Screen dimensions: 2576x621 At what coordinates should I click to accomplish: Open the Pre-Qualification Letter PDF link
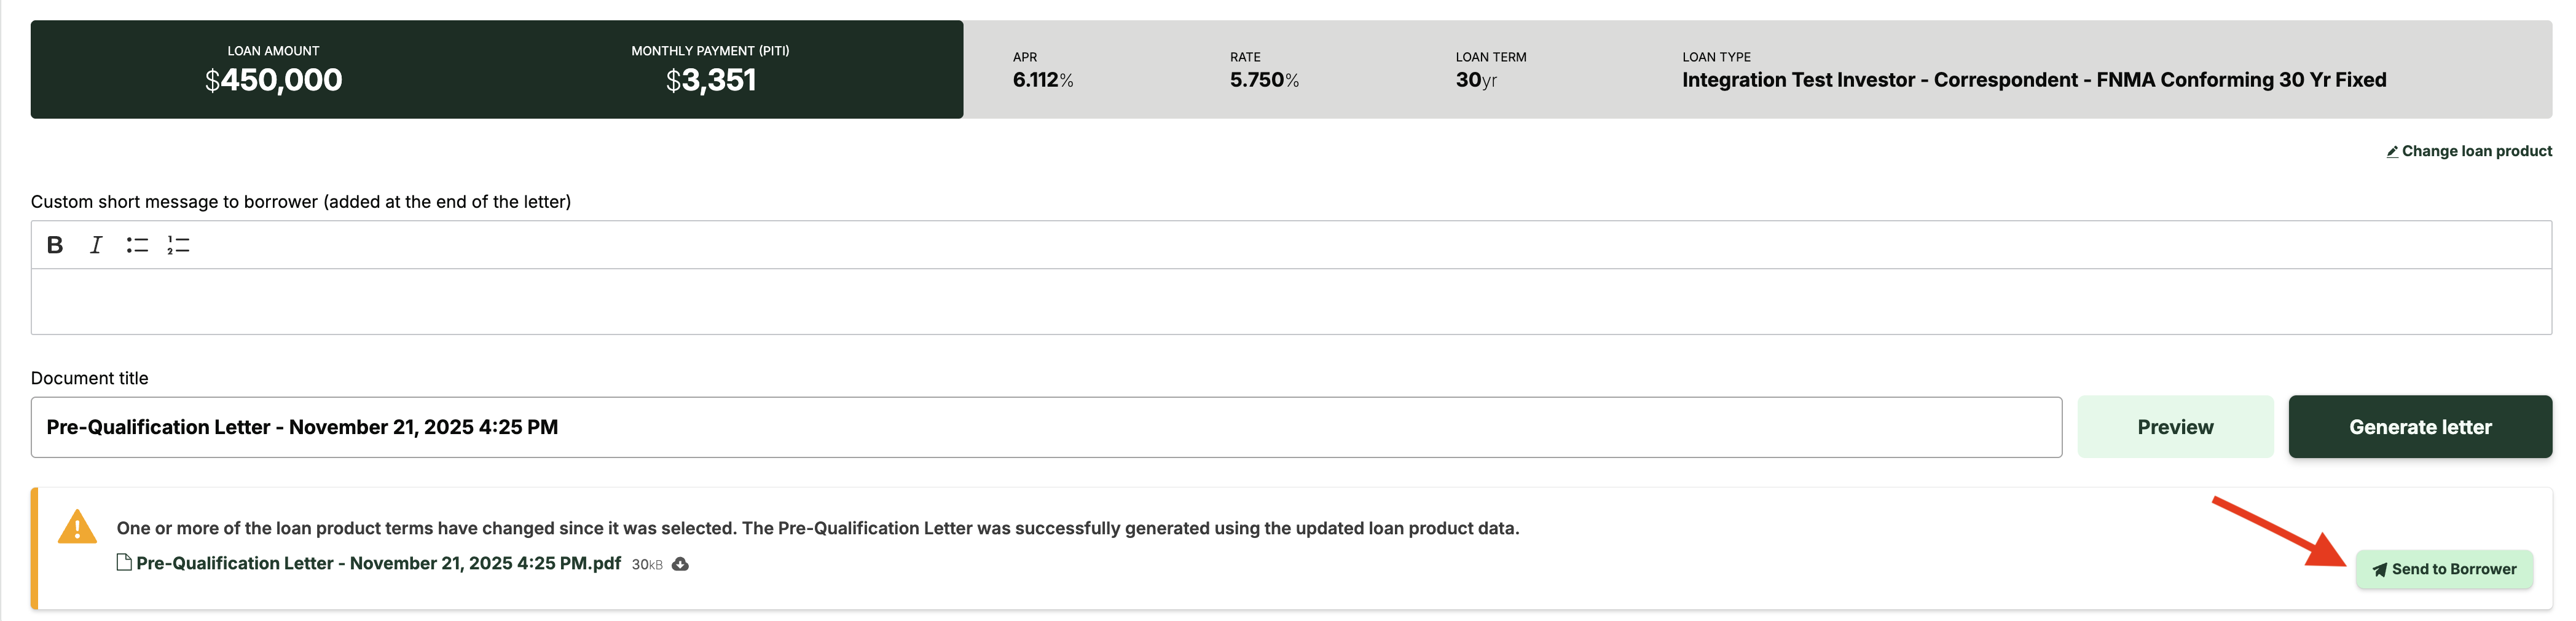(377, 563)
